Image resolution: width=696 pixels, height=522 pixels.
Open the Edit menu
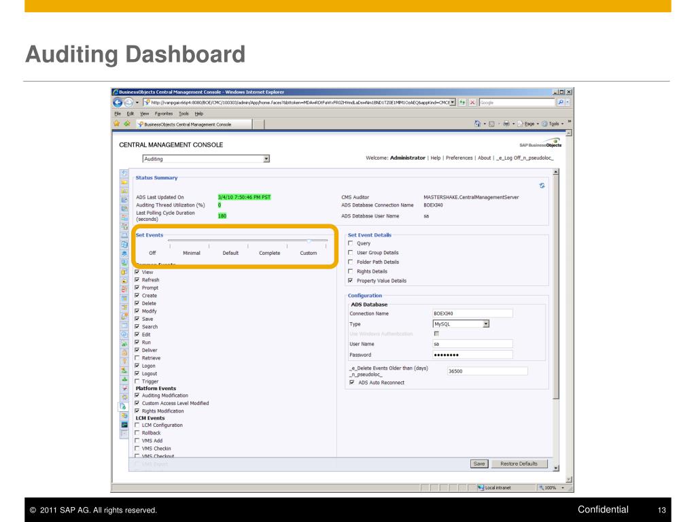pyautogui.click(x=130, y=114)
